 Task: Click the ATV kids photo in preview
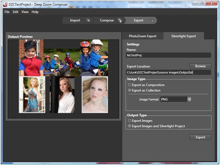[x=61, y=62]
